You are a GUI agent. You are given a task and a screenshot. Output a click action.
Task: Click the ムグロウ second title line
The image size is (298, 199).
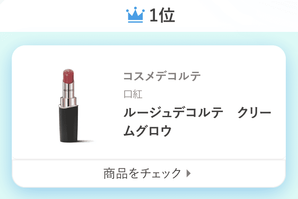[x=147, y=131]
